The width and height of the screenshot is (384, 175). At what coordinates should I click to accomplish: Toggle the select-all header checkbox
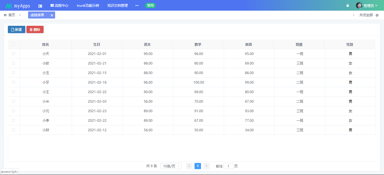[13, 44]
